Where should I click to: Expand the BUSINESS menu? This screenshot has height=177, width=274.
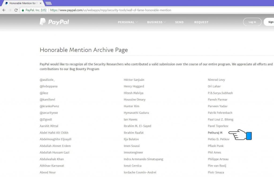click(156, 22)
